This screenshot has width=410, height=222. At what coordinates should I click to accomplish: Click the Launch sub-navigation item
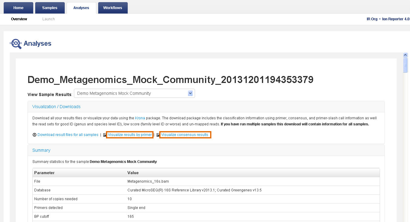pos(48,19)
